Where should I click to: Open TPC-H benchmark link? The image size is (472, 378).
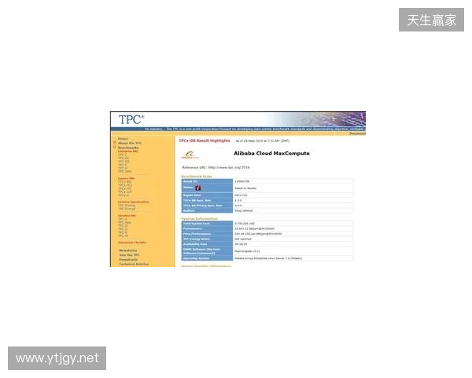[123, 168]
